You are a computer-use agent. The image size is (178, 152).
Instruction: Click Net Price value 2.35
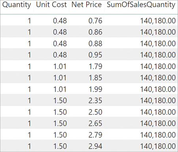tap(95, 100)
